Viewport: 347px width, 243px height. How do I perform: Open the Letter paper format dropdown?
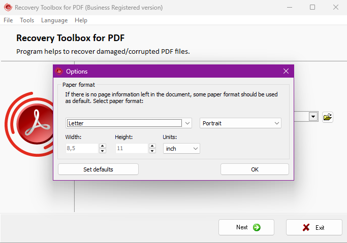129,123
